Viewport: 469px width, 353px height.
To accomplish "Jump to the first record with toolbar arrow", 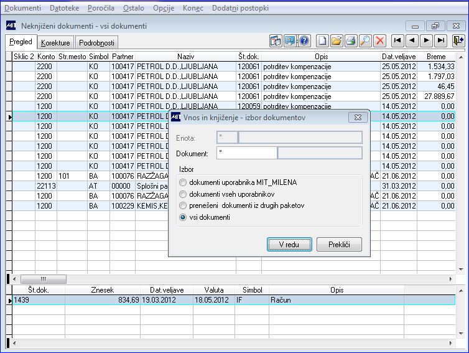I will [397, 40].
